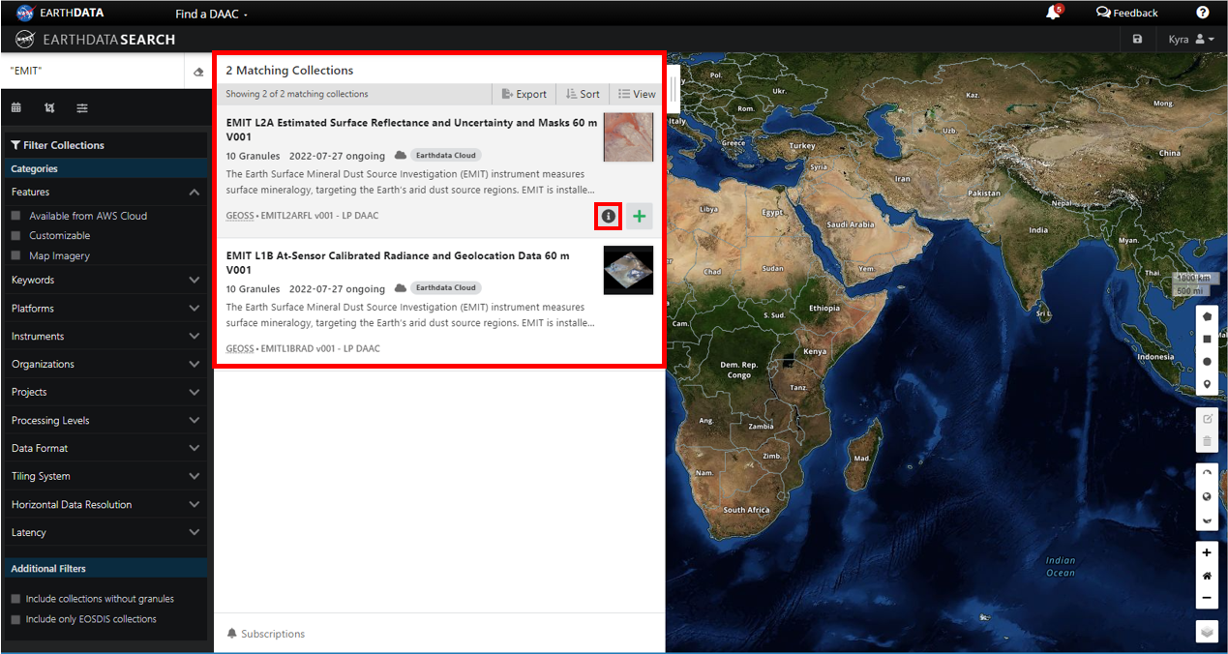1228x654 pixels.
Task: Expand the Projects filter section
Action: 105,392
